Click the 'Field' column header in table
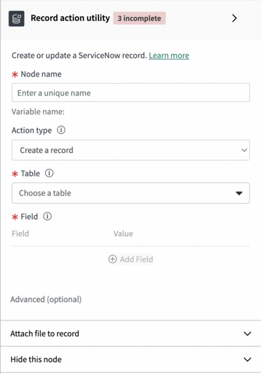Image resolution: width=261 pixels, height=374 pixels. click(20, 233)
